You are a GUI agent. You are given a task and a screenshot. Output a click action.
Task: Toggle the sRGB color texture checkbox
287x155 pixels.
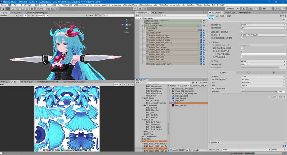(241, 32)
